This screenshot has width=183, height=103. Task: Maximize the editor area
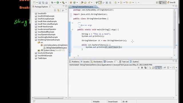176,6
